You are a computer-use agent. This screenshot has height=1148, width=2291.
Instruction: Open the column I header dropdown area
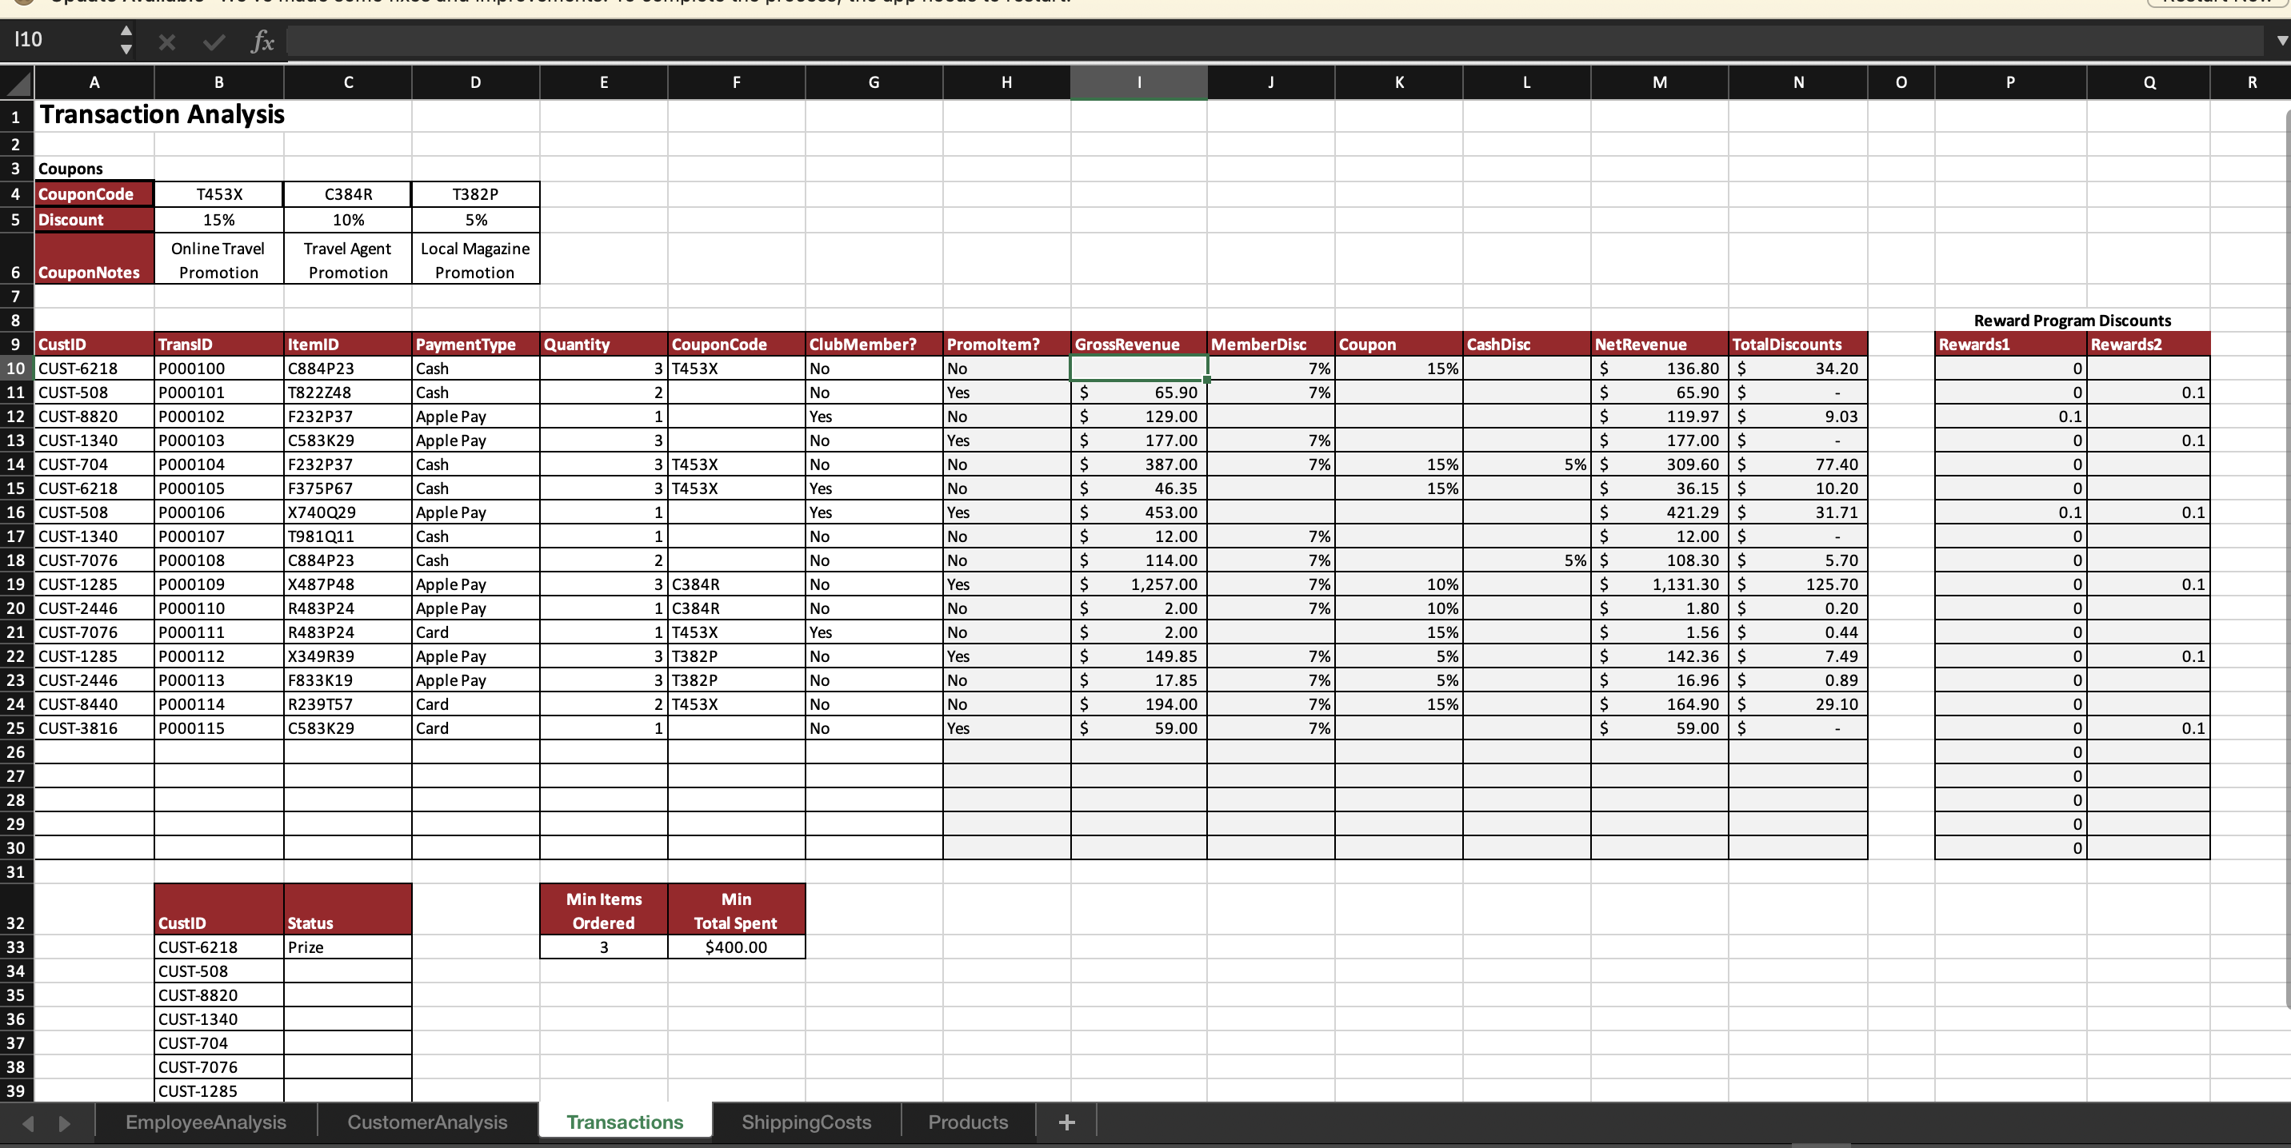click(1139, 82)
